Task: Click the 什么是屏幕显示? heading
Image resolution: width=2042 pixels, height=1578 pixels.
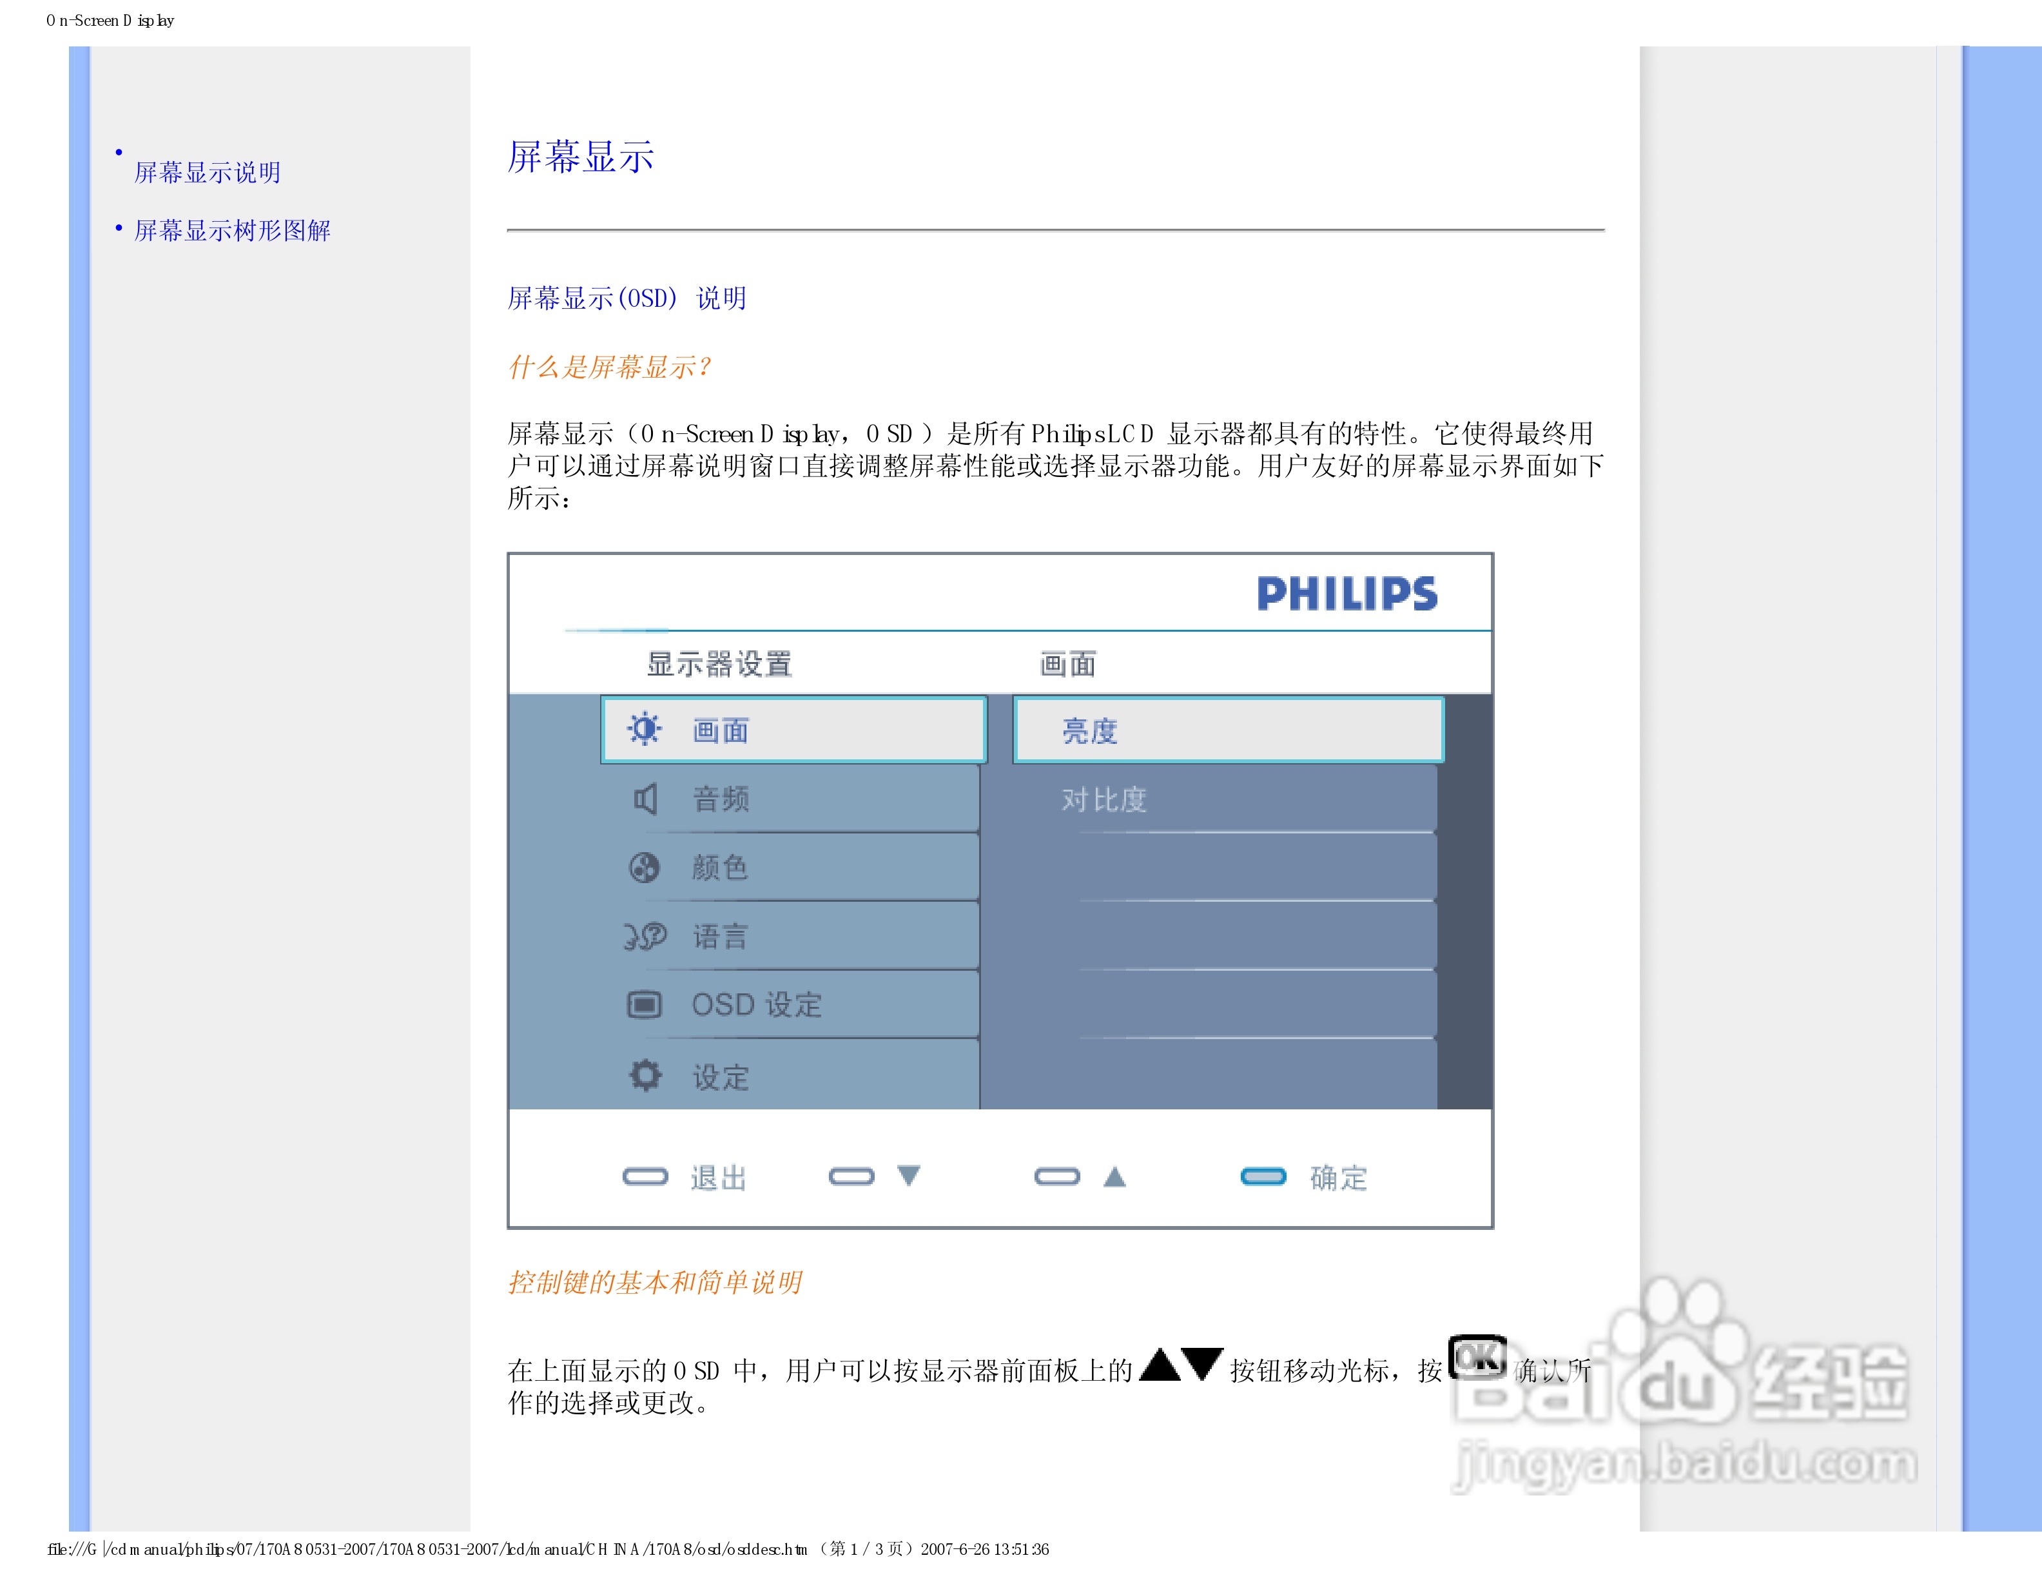Action: [610, 366]
